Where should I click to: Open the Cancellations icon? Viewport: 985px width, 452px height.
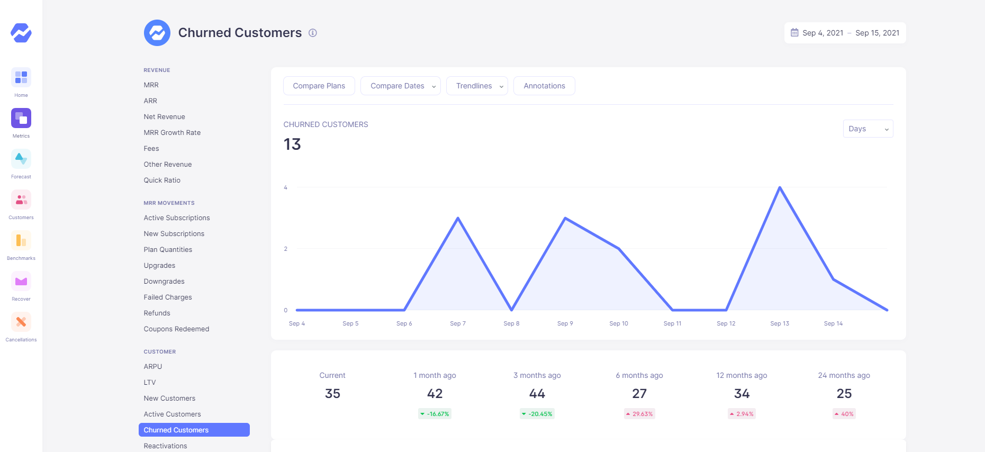(x=21, y=322)
